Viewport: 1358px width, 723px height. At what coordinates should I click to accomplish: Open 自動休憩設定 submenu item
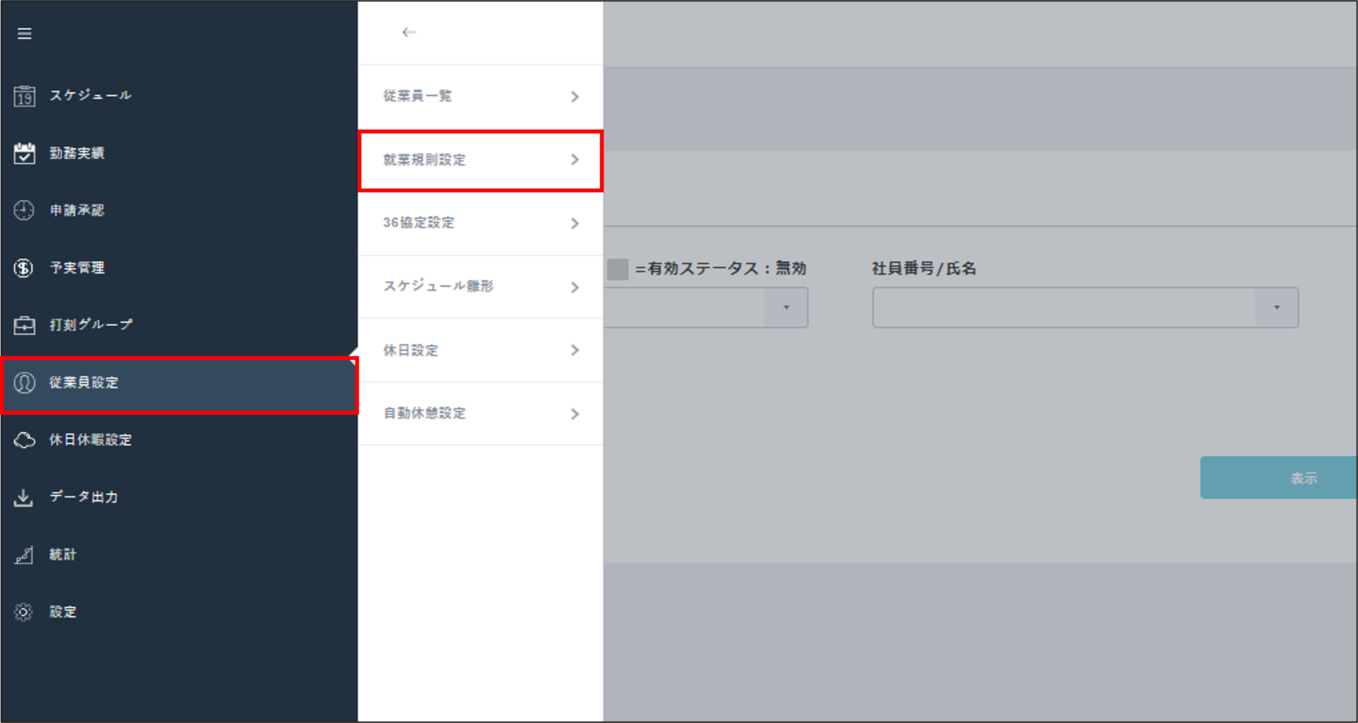(x=480, y=413)
